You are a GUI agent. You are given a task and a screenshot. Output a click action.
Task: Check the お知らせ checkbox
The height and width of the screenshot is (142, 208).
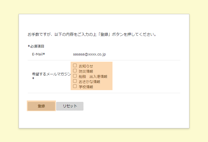75,66
